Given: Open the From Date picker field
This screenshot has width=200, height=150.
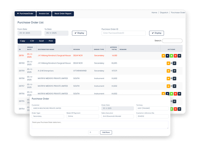Looking at the screenshot, I should (x=29, y=33).
